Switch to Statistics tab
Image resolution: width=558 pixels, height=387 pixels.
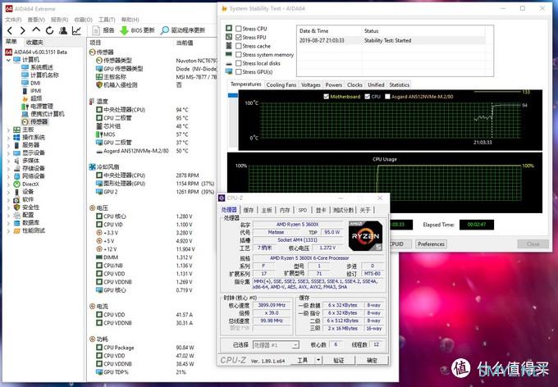click(x=399, y=84)
